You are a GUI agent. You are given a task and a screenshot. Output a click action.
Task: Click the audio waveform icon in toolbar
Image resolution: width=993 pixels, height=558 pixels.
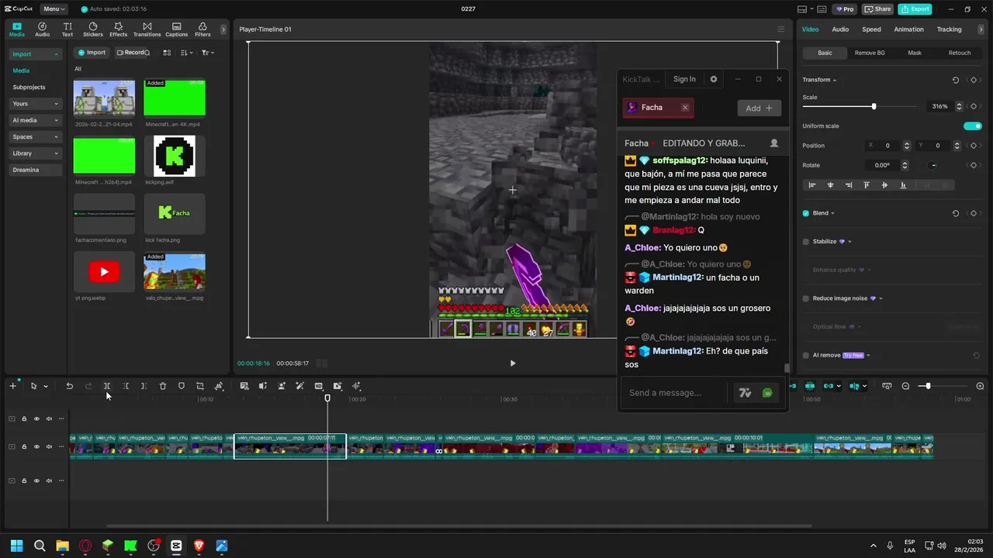tap(356, 386)
